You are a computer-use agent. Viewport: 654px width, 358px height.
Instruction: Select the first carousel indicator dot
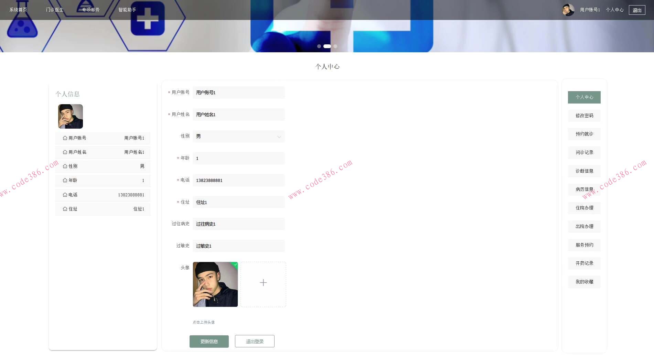click(319, 46)
